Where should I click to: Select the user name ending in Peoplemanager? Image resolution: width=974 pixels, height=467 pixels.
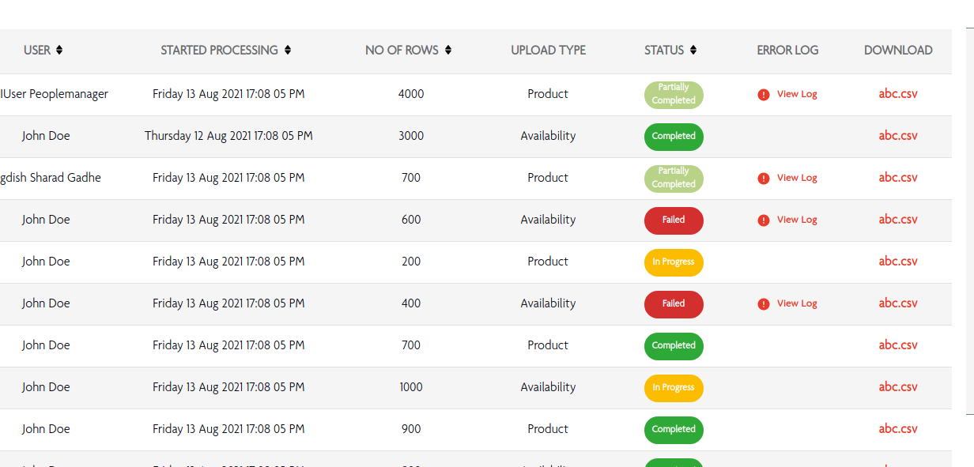55,94
